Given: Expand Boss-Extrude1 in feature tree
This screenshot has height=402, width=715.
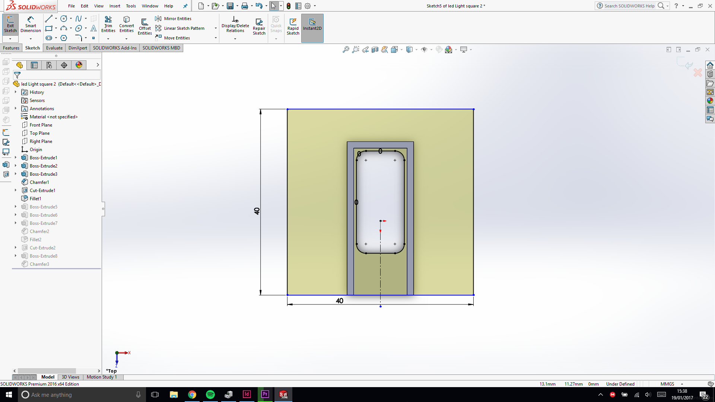Looking at the screenshot, I should [16, 157].
